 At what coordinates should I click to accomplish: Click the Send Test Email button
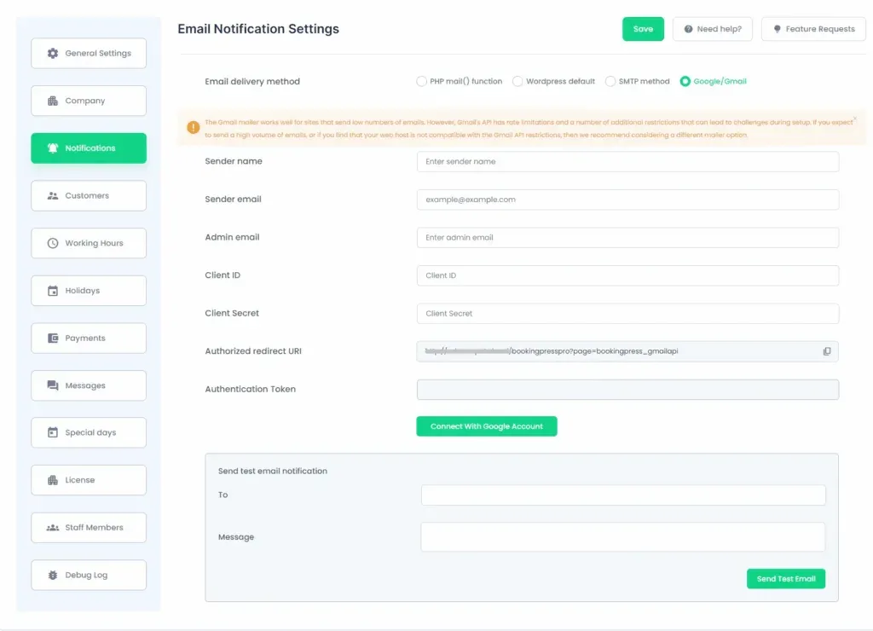tap(785, 579)
